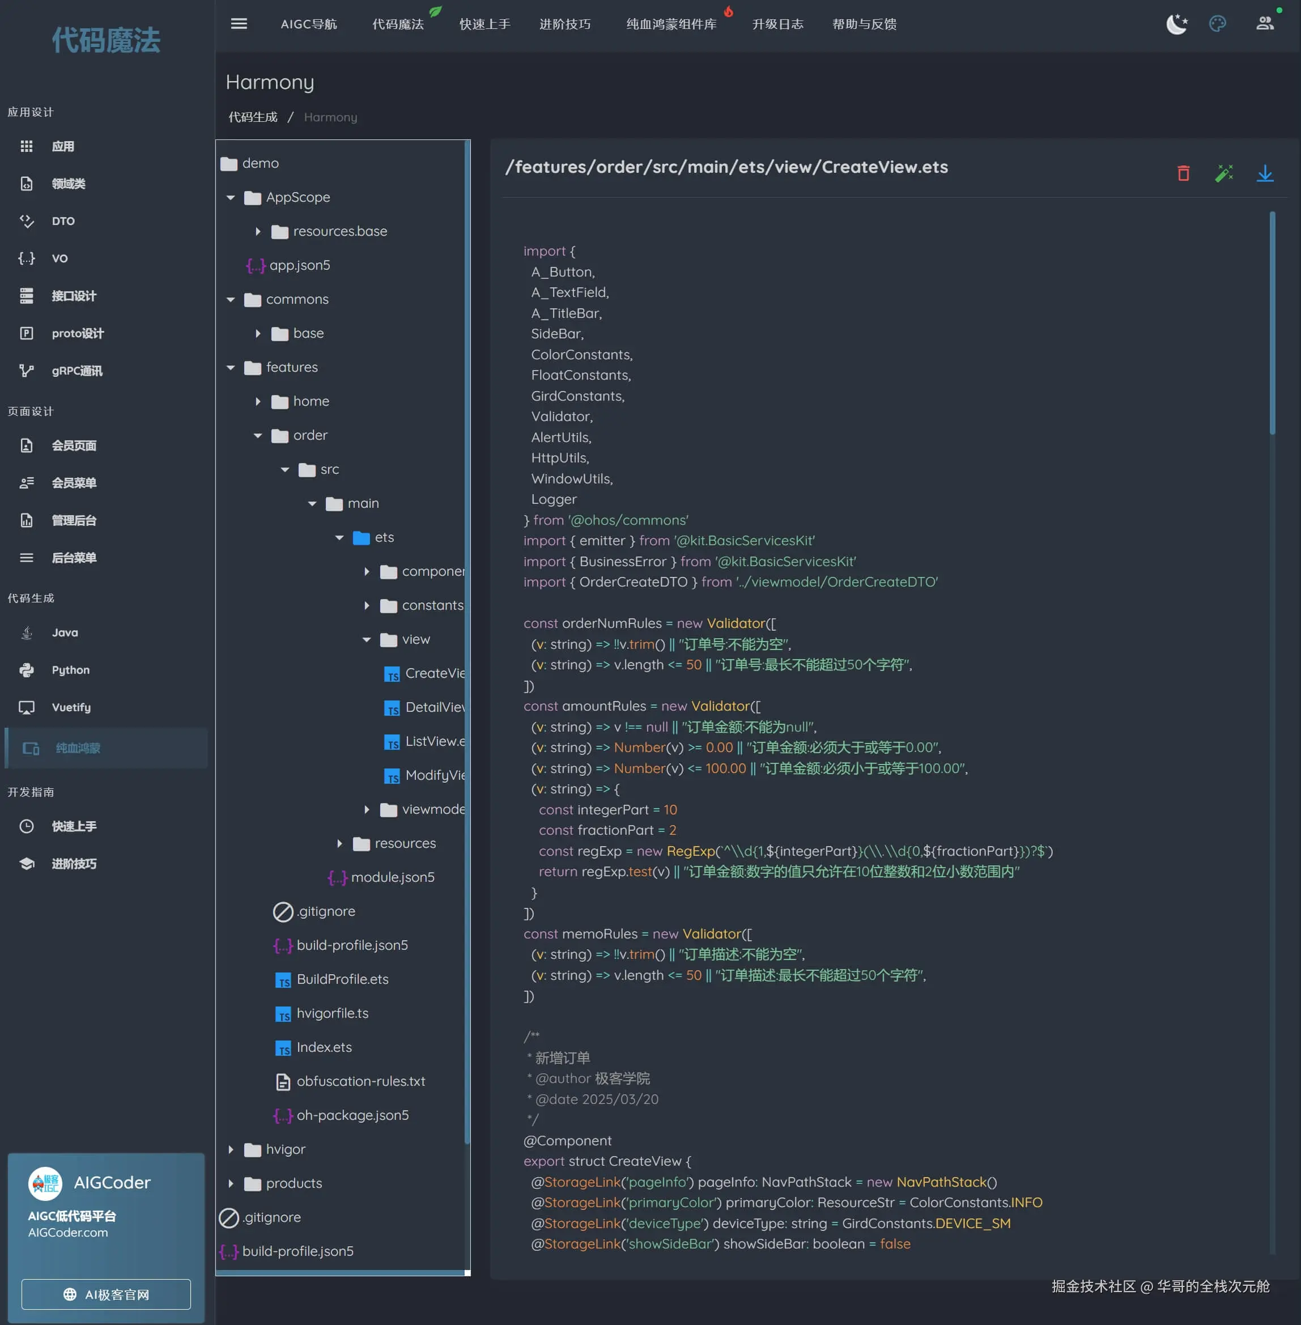Viewport: 1301px width, 1325px height.
Task: Select module.json5 file in tree
Action: click(x=392, y=877)
